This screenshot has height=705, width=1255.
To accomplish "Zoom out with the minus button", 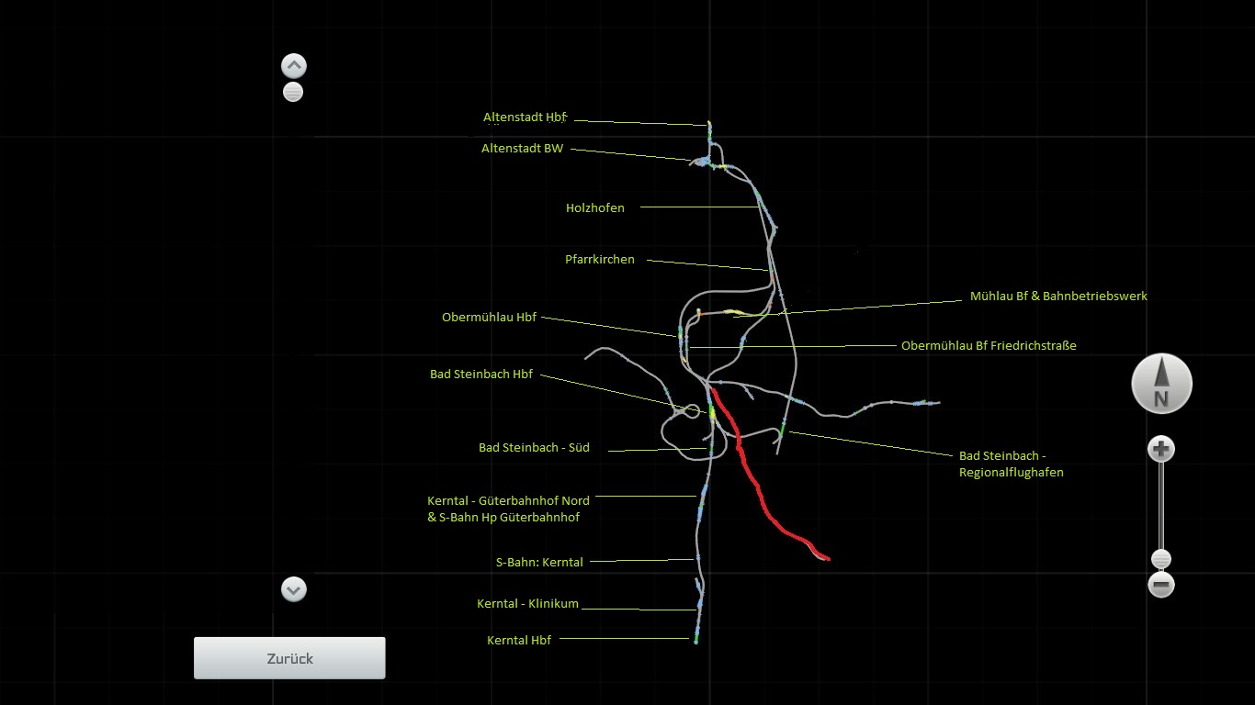I will click(x=1161, y=585).
